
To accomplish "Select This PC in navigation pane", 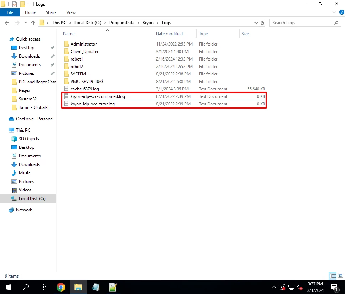I will [23, 130].
